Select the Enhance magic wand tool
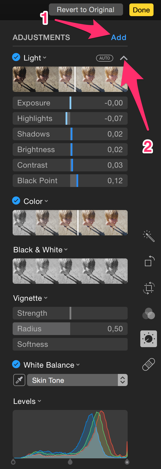The image size is (161, 469). (x=149, y=236)
